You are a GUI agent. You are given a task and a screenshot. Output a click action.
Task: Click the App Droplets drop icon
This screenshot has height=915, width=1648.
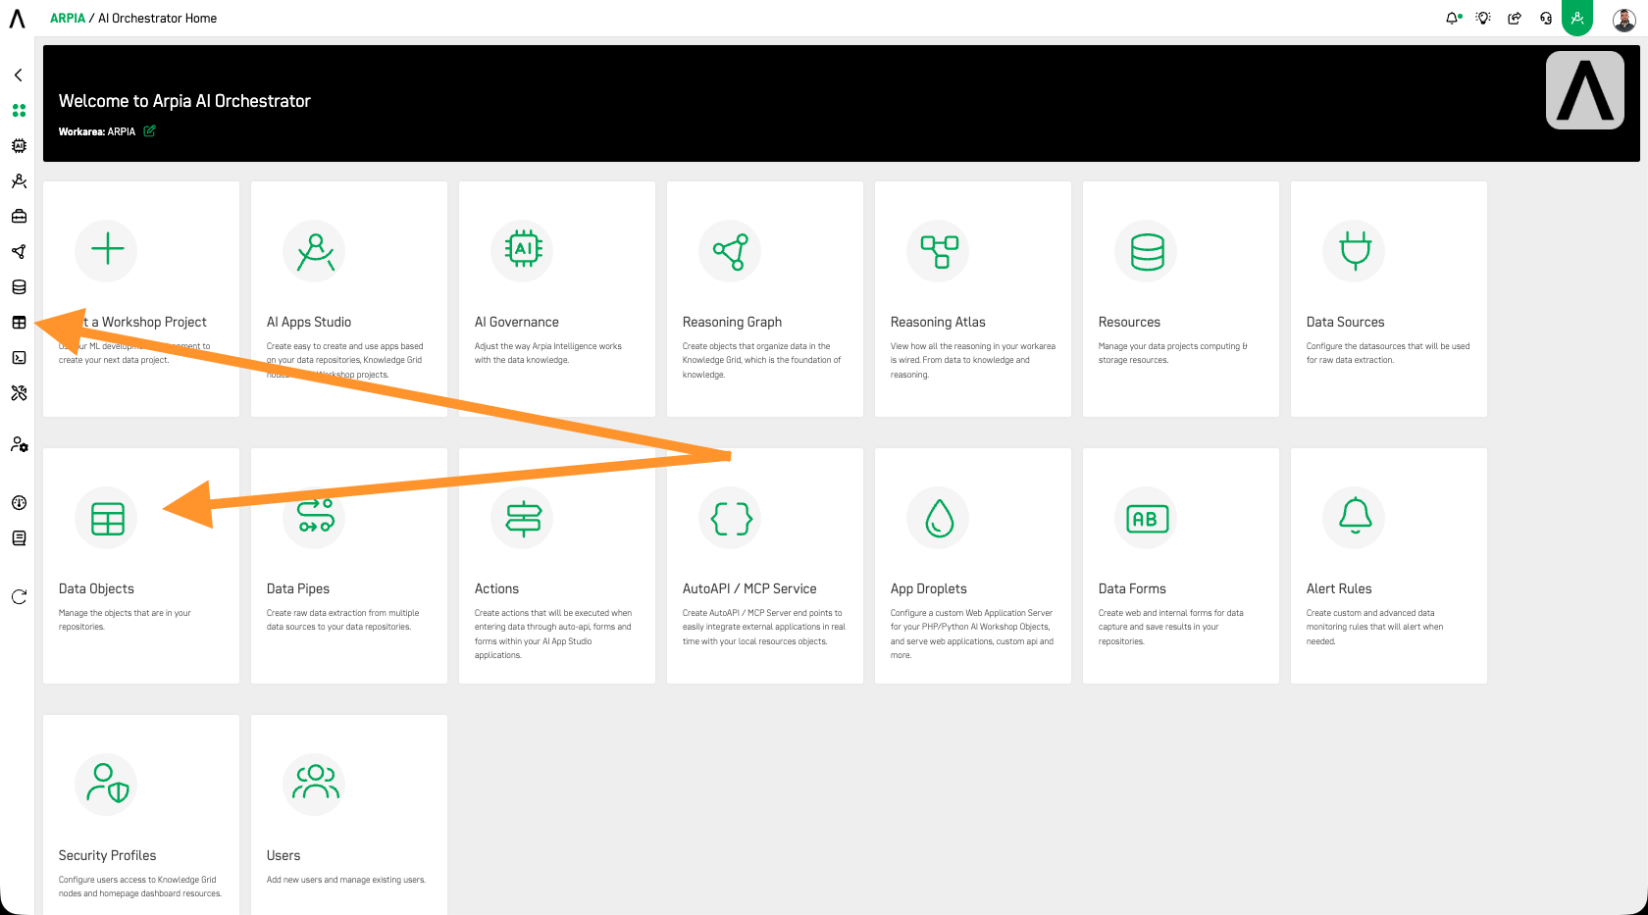pyautogui.click(x=939, y=517)
